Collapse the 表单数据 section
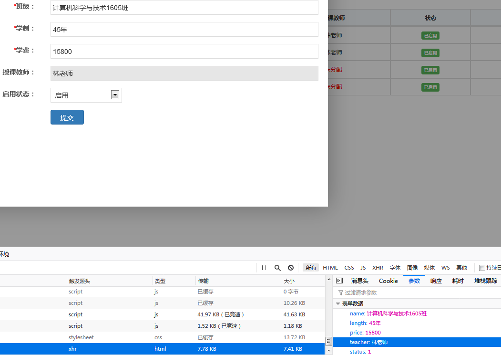The image size is (501, 355). coord(337,303)
